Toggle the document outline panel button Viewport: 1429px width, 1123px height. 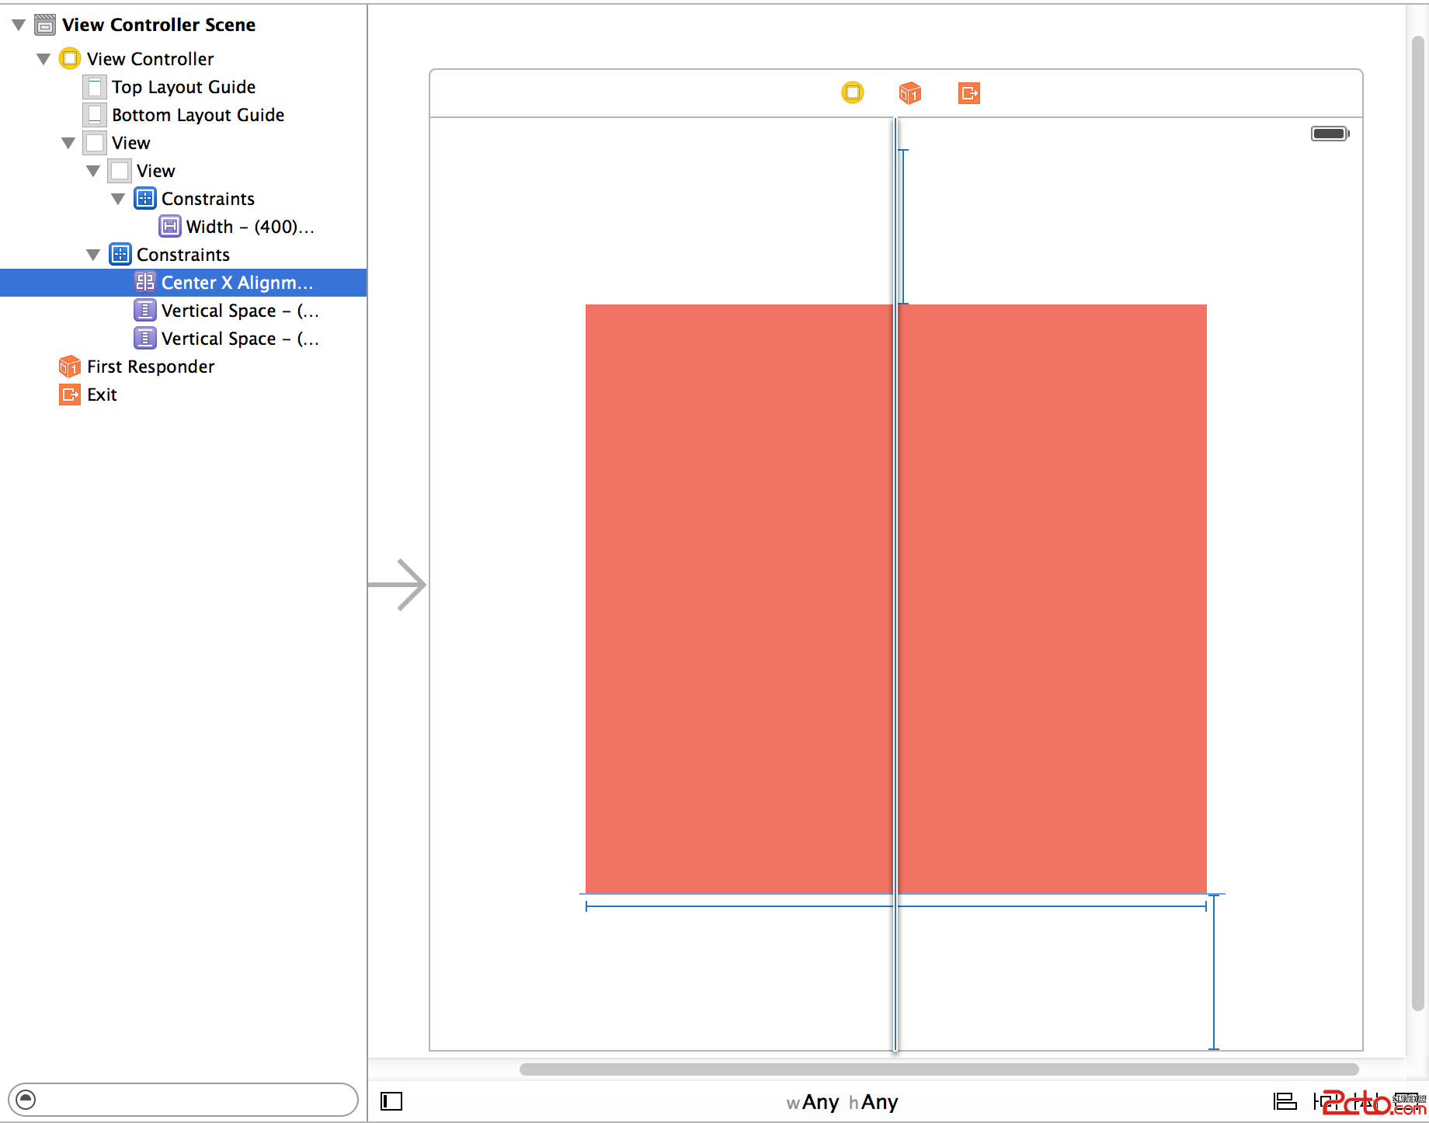[391, 1101]
